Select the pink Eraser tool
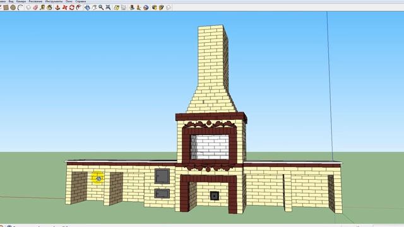This screenshot has width=404, height=227. (x=35, y=8)
